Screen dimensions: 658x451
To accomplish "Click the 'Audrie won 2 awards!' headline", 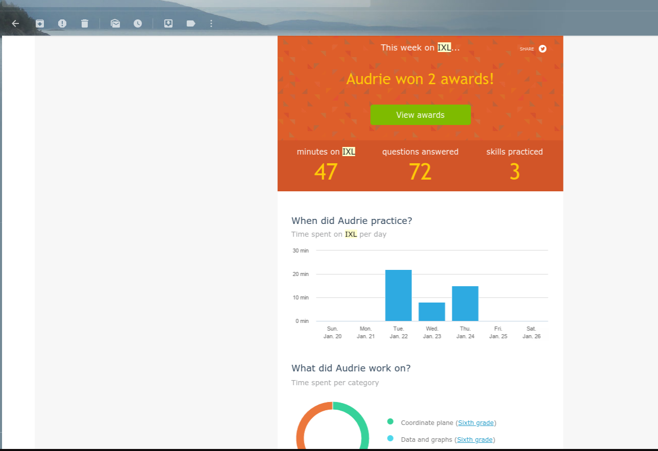I will point(420,79).
